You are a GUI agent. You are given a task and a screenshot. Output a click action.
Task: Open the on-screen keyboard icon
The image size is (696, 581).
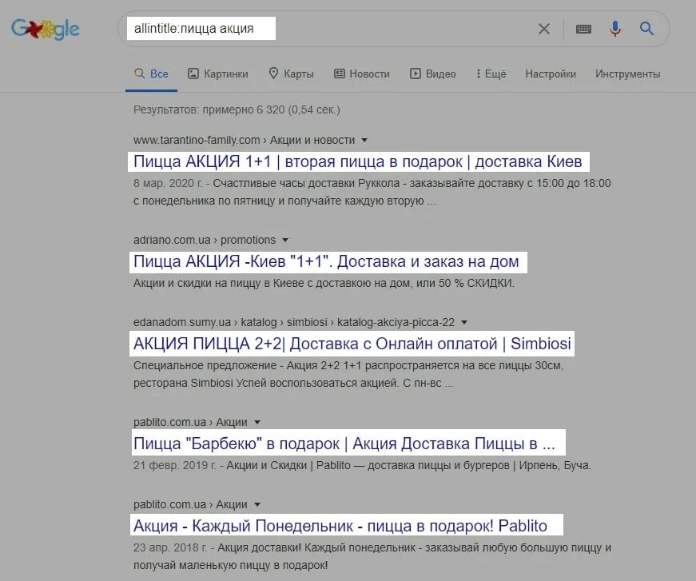click(583, 29)
